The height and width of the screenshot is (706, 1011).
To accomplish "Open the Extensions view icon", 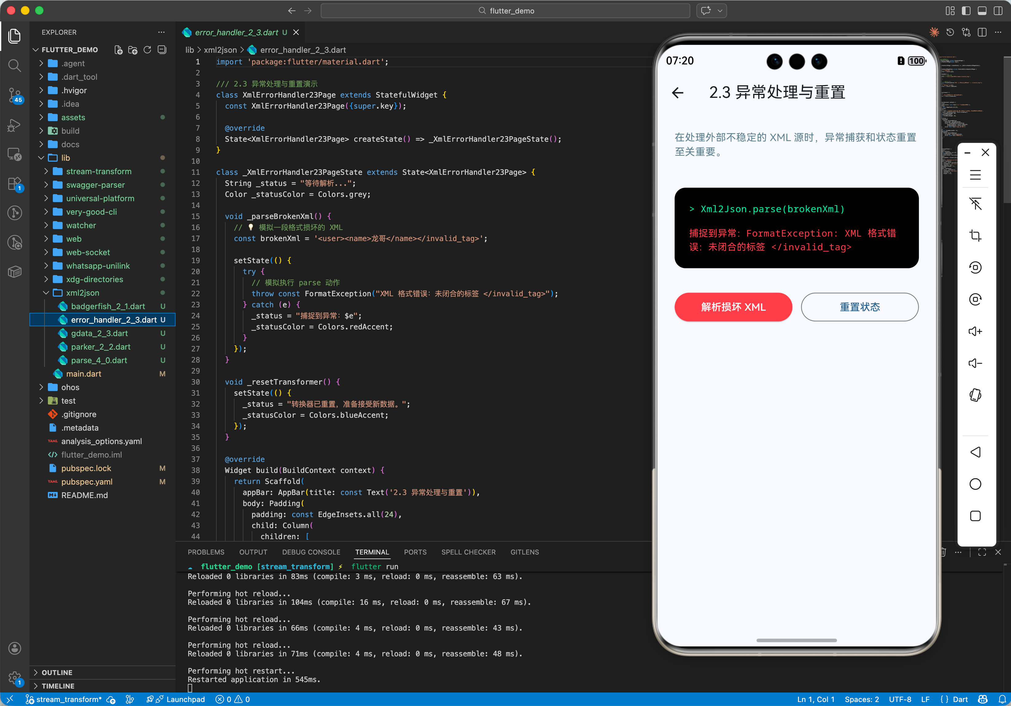I will click(14, 183).
